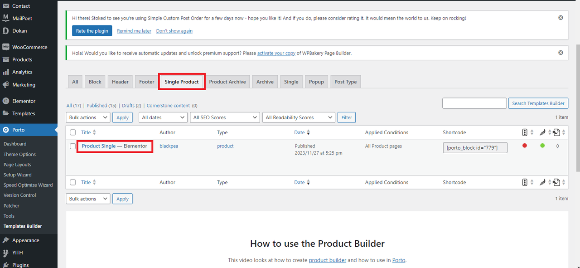Click Products sidebar icon
Image resolution: width=580 pixels, height=268 pixels.
(x=6, y=59)
